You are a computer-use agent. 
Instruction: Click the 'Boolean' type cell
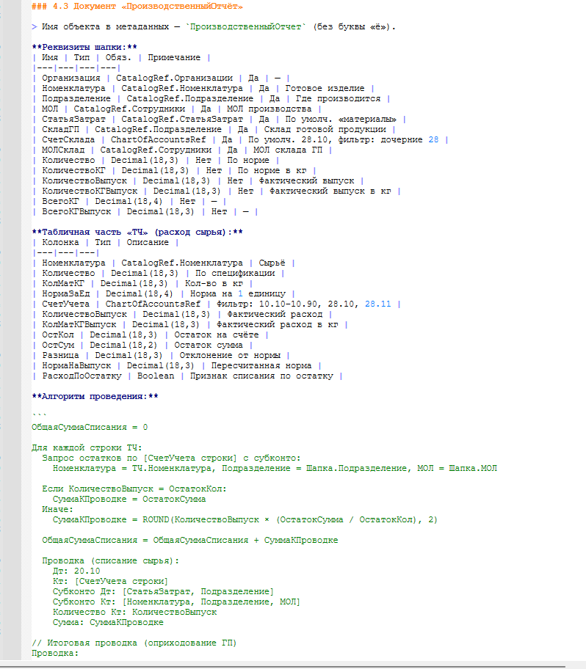point(156,376)
